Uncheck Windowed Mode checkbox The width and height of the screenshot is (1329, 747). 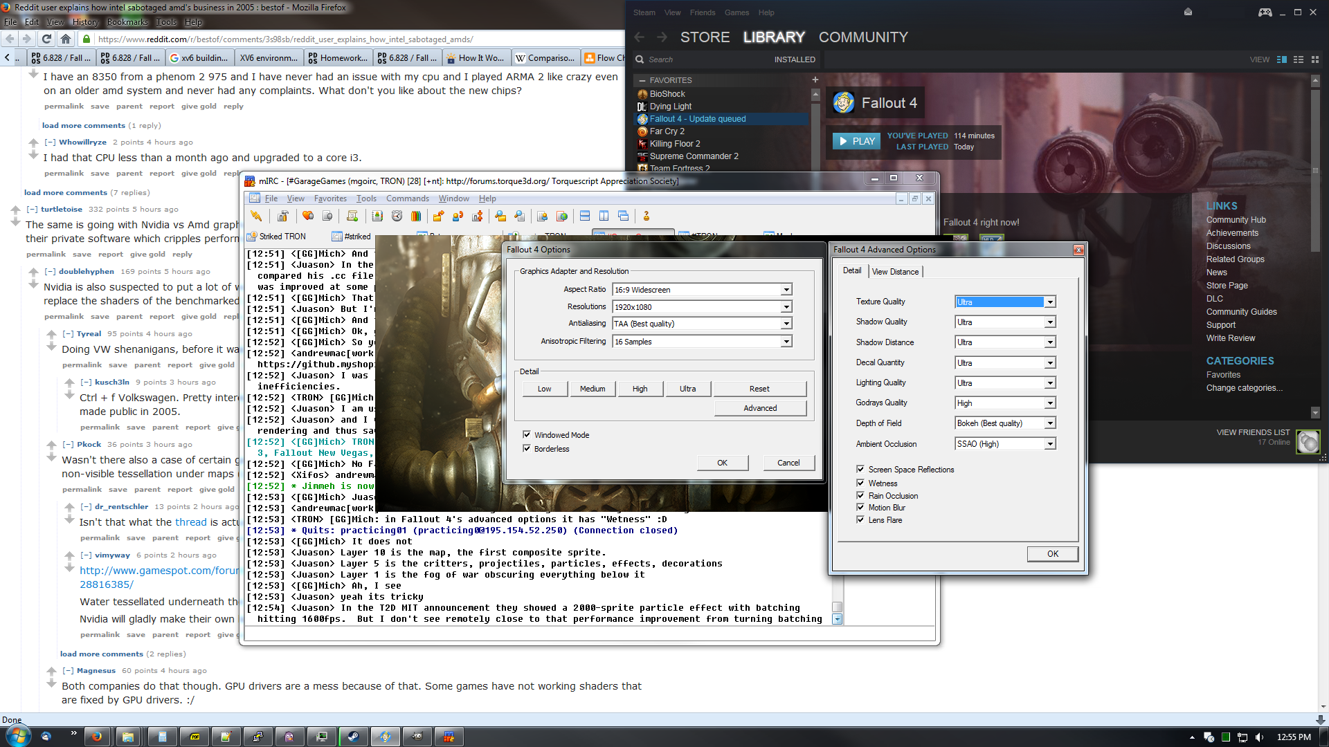[x=527, y=435]
